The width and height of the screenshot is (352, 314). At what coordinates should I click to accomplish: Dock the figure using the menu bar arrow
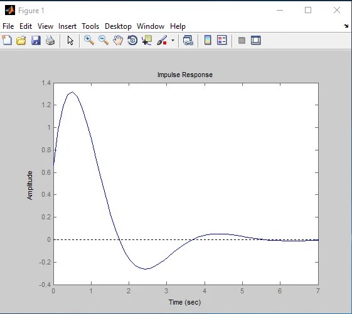(x=346, y=26)
